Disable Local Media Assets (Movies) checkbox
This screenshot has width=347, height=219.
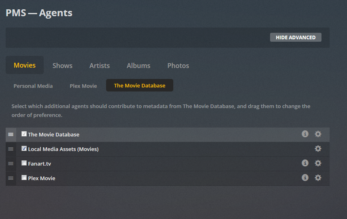click(x=24, y=149)
